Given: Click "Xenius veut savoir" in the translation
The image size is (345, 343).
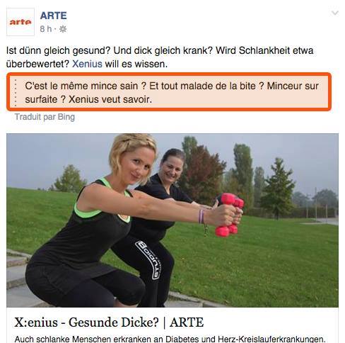Looking at the screenshot, I should pyautogui.click(x=110, y=99).
